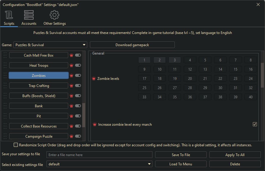Viewport: 265px width, 171px height.
Task: Click the script list vertical scrollbar
Action: click(x=84, y=115)
